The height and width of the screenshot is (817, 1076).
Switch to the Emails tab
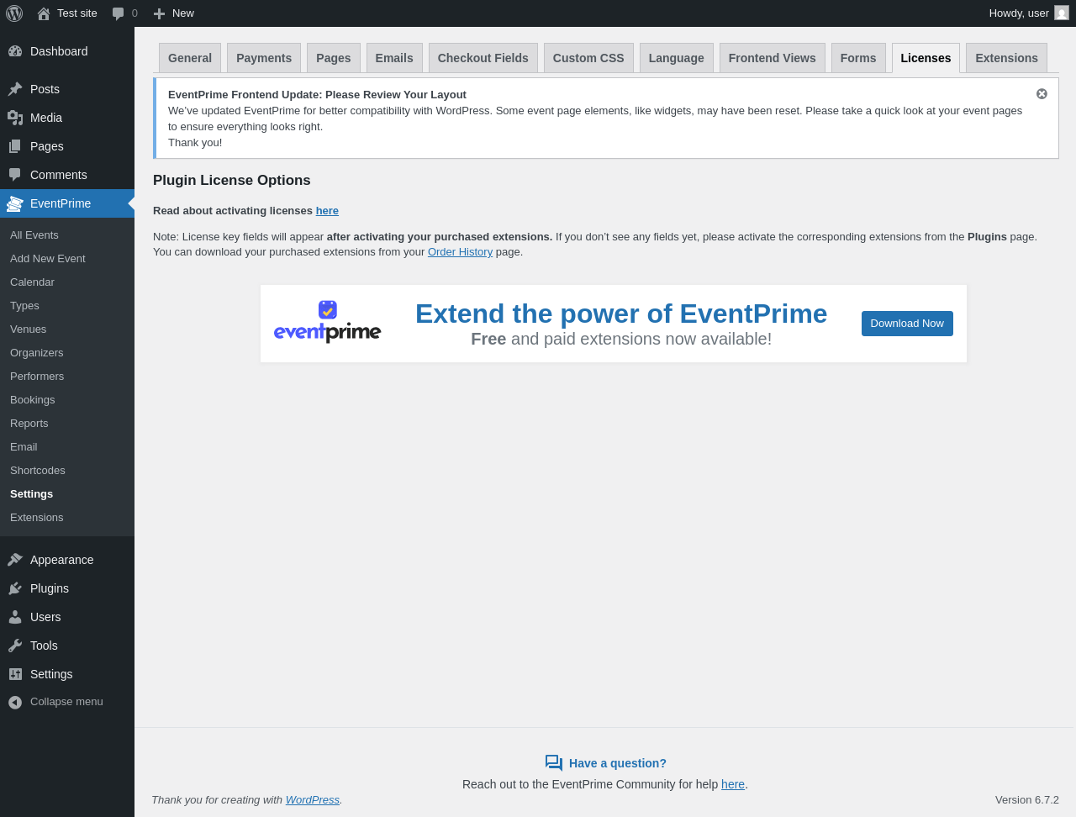click(x=394, y=58)
